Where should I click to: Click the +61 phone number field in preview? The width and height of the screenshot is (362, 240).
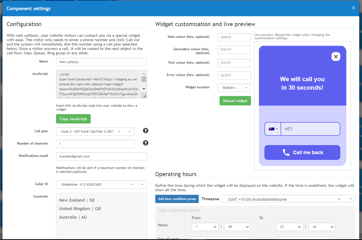pos(310,129)
